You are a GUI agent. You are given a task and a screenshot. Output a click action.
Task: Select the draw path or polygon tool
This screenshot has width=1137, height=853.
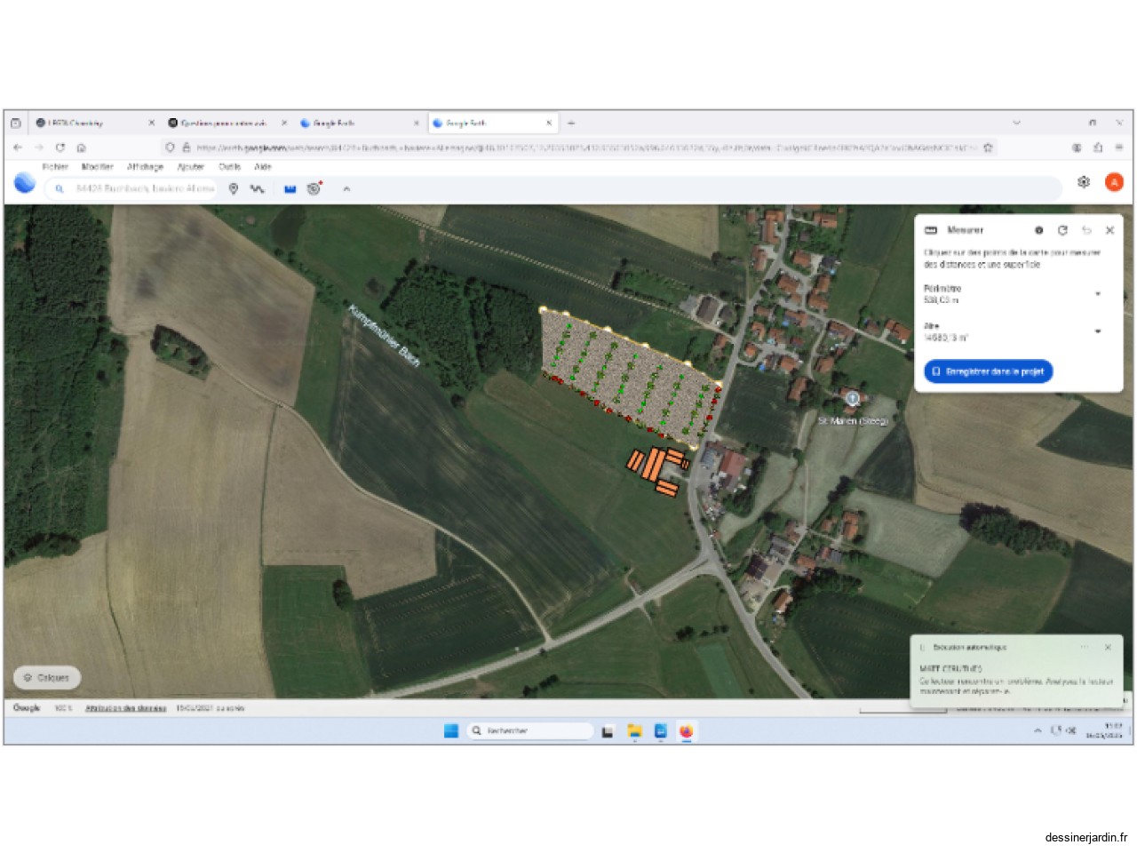click(x=258, y=188)
